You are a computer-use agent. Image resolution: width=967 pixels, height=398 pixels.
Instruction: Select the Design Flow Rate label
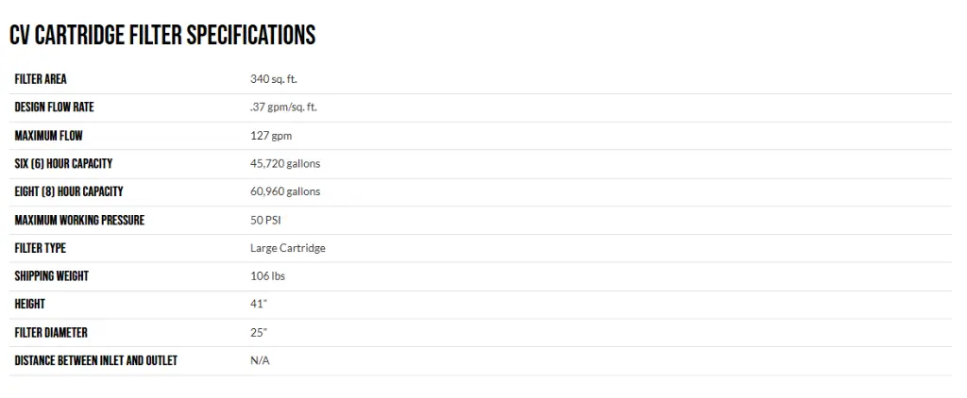pyautogui.click(x=54, y=108)
